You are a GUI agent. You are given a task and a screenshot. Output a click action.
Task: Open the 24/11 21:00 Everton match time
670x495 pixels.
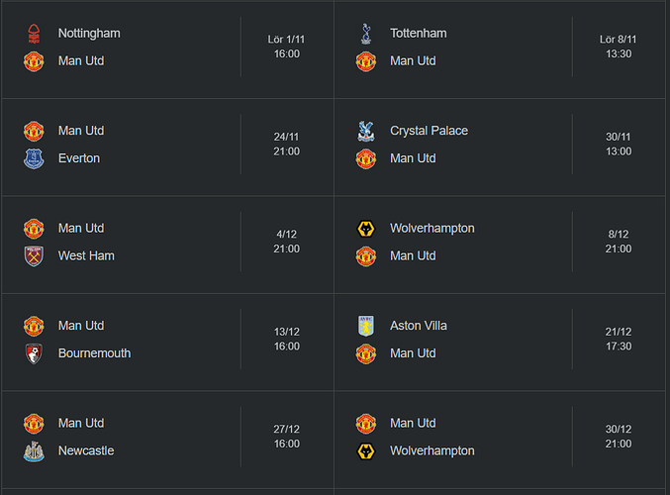coord(286,145)
